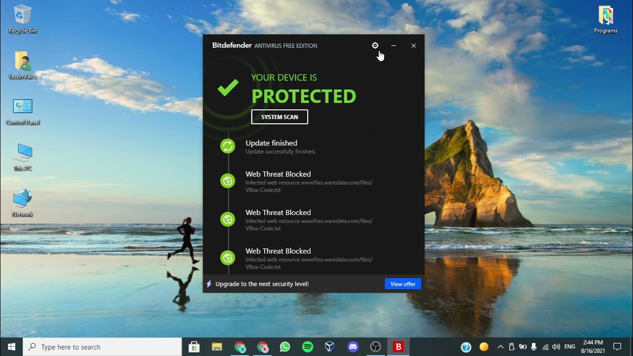
Task: Click the second Web Threat Blocked icon
Action: tap(227, 220)
